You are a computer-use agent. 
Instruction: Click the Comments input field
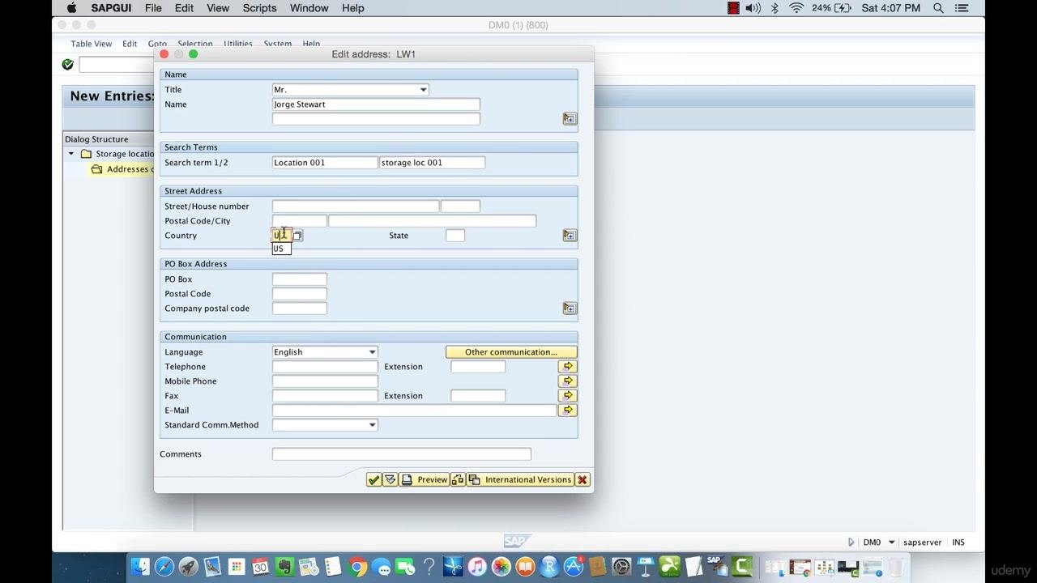(402, 454)
